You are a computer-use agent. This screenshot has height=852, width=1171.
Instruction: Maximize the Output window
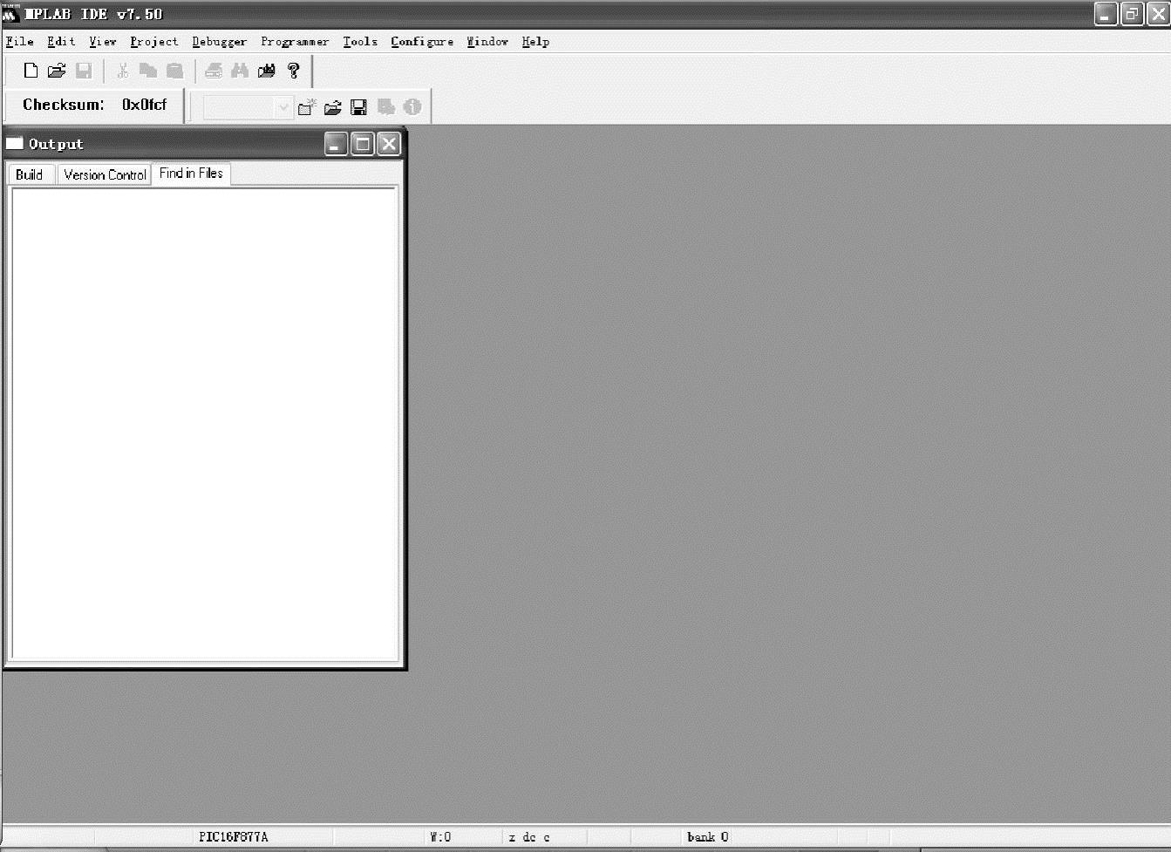(x=362, y=144)
